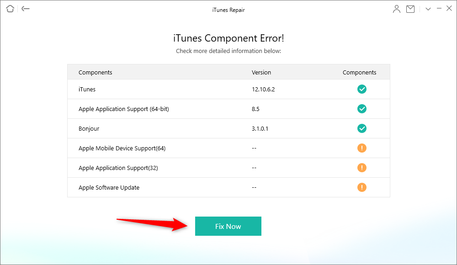Select 'Apple Application Support (64-bit)' text
The width and height of the screenshot is (457, 265).
[123, 109]
